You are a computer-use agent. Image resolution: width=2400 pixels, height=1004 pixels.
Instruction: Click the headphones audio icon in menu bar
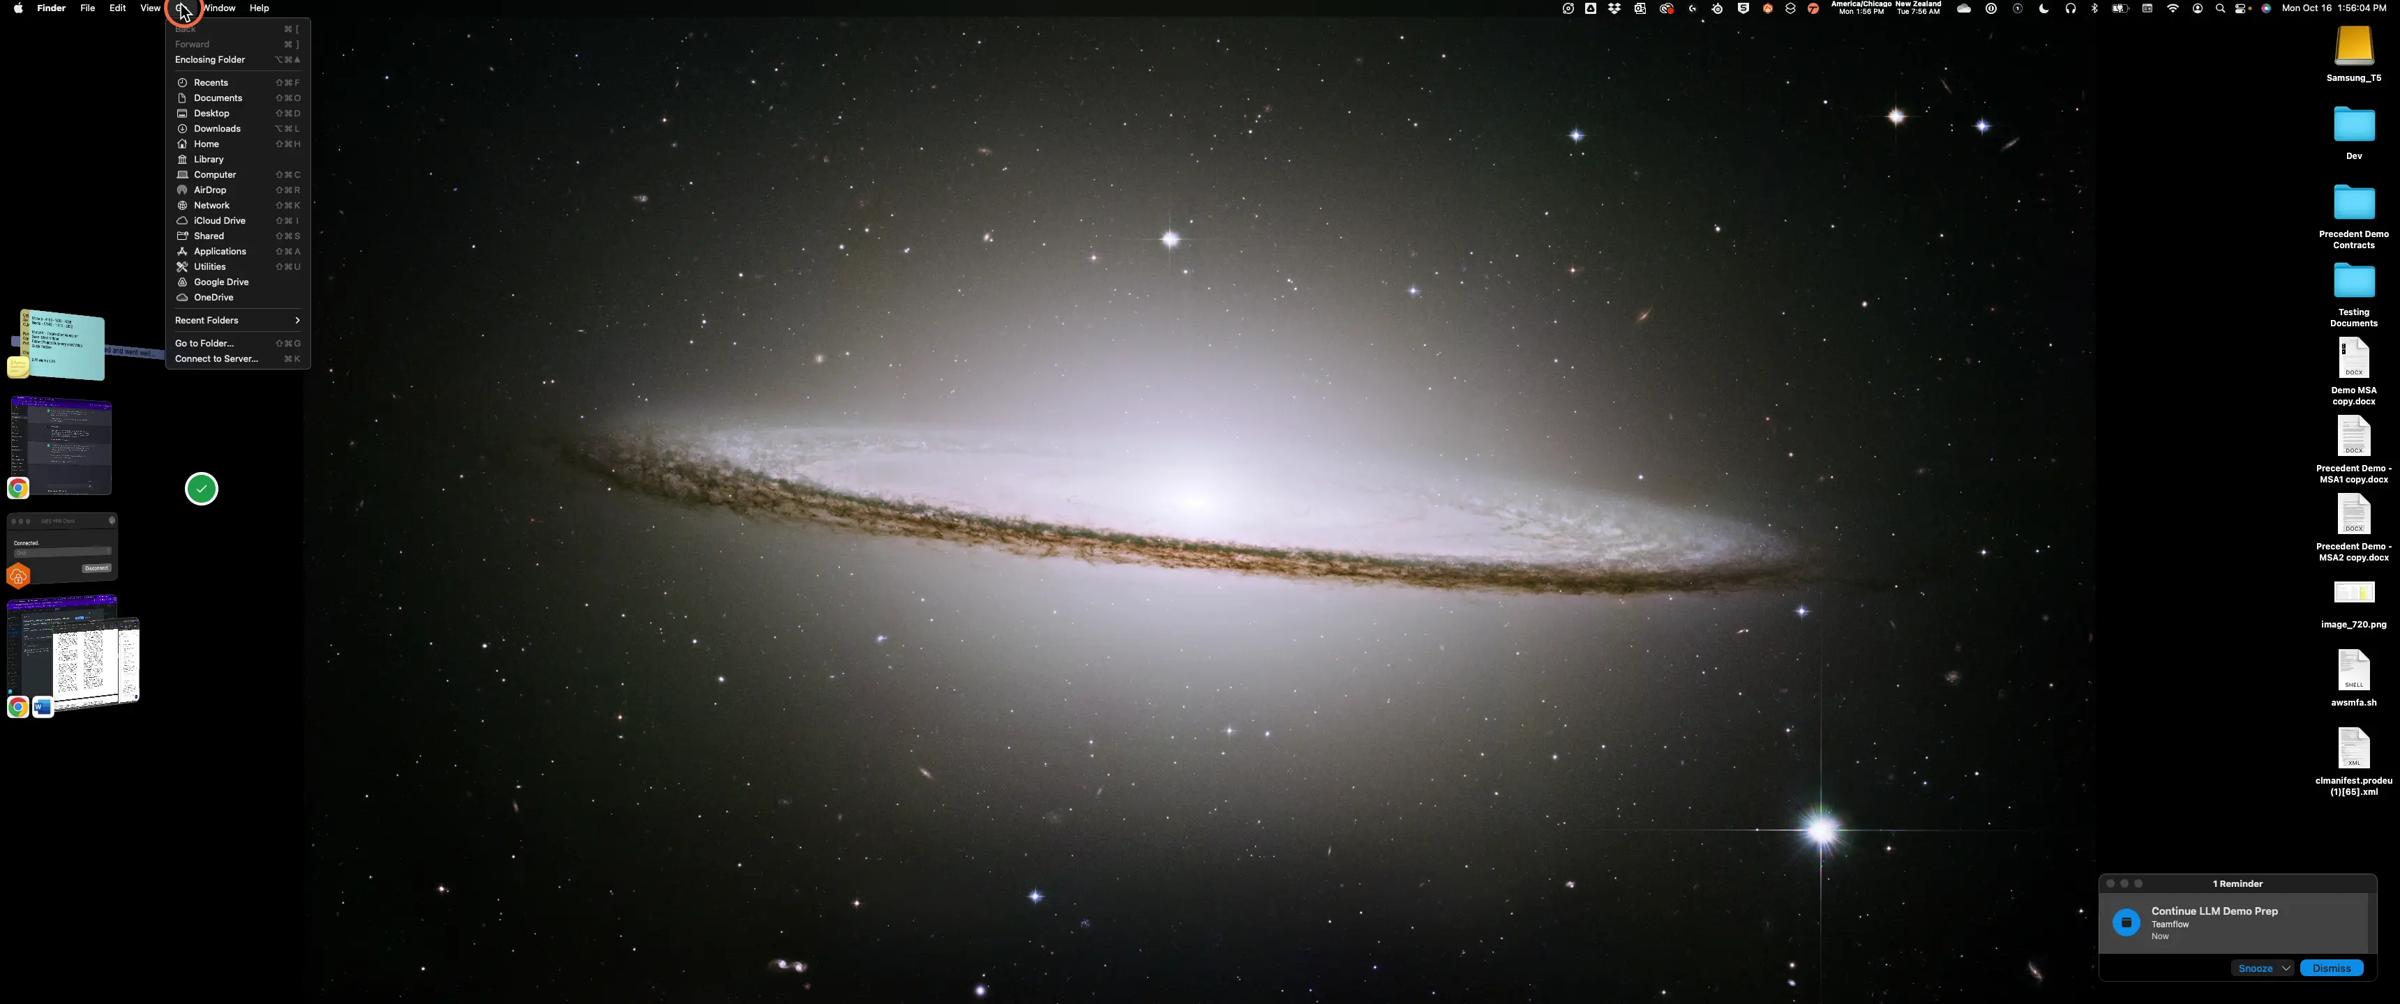2070,8
